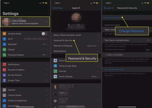Open Personal Hotspot row chevron
Image resolution: width=152 pixels, height=108 pixels.
[x=47, y=55]
